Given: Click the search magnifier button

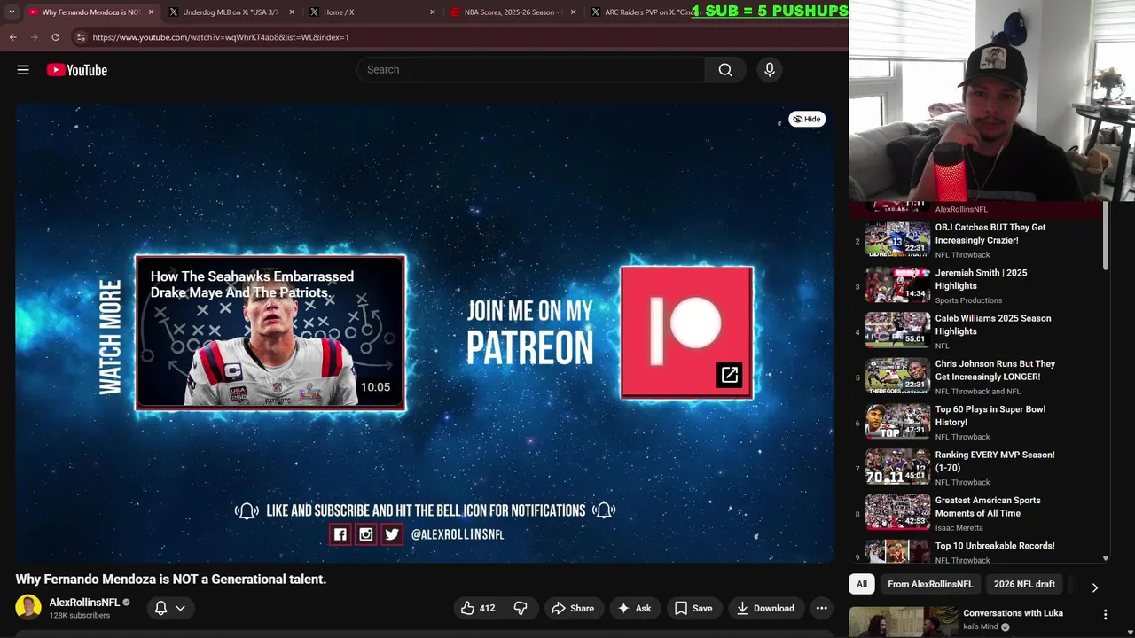Looking at the screenshot, I should [725, 70].
